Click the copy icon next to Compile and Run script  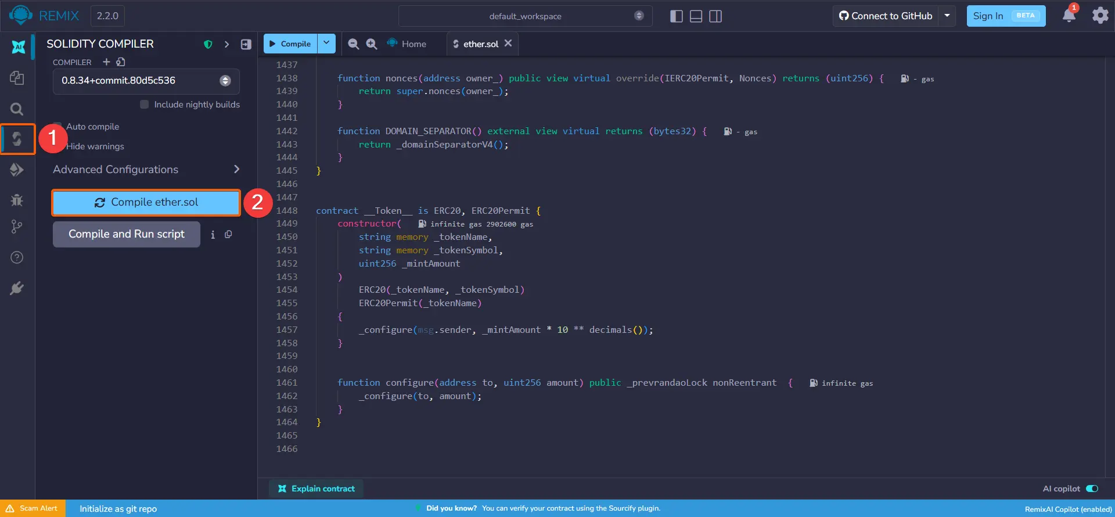228,235
